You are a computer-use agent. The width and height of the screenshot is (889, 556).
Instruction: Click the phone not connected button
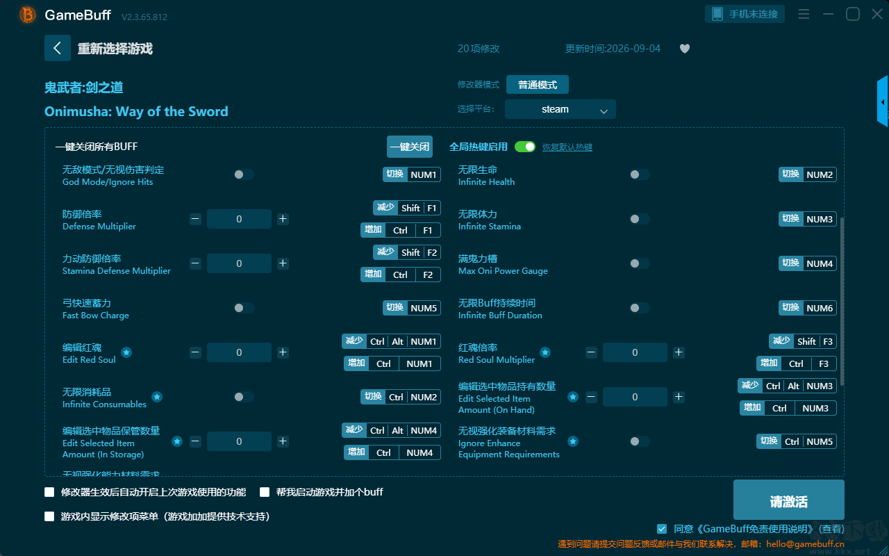(745, 14)
